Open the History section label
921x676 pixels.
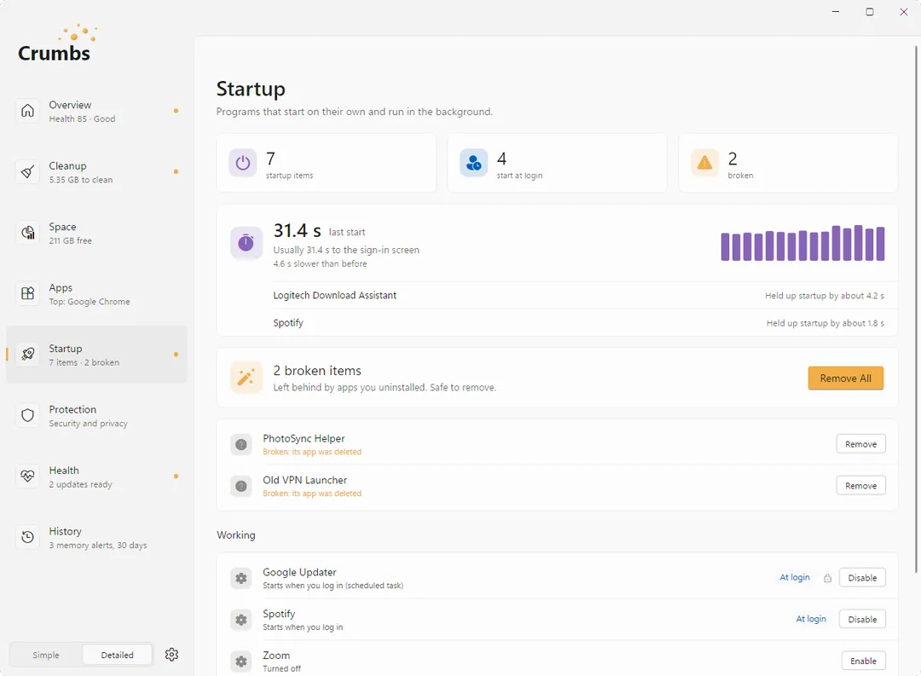(x=65, y=531)
